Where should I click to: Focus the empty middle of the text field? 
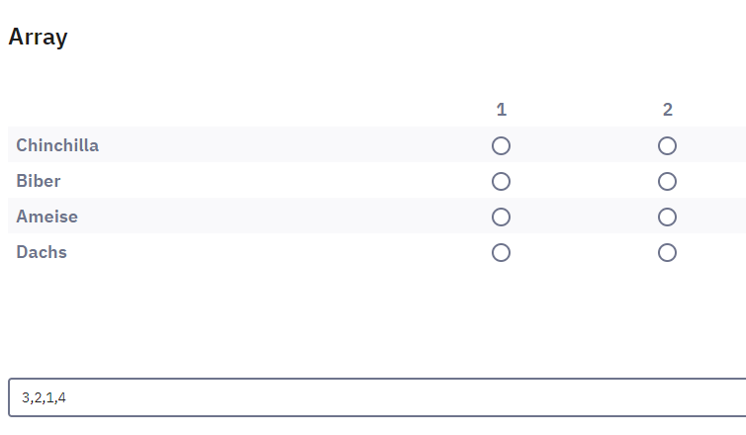pos(396,398)
